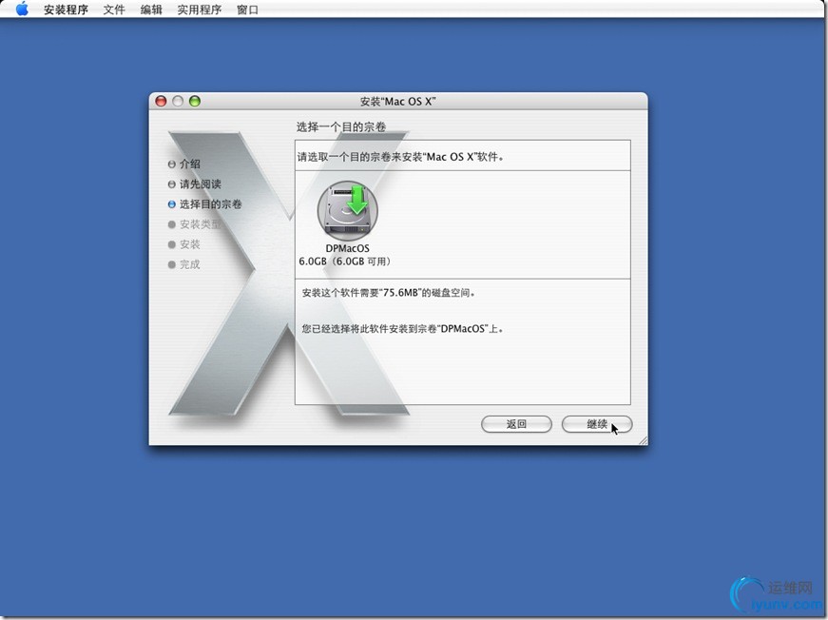Click the instruction text 请选取一个目的宗卷
Viewport: 828px width, 620px height.
click(400, 157)
